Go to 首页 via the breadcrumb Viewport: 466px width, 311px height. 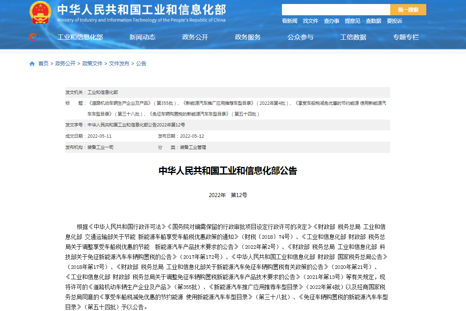43,63
